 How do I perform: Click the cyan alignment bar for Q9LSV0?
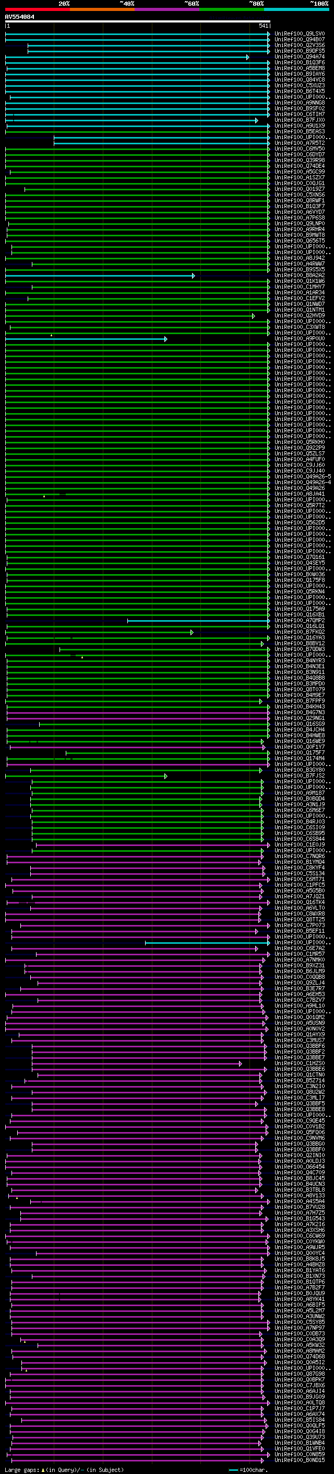(x=138, y=35)
